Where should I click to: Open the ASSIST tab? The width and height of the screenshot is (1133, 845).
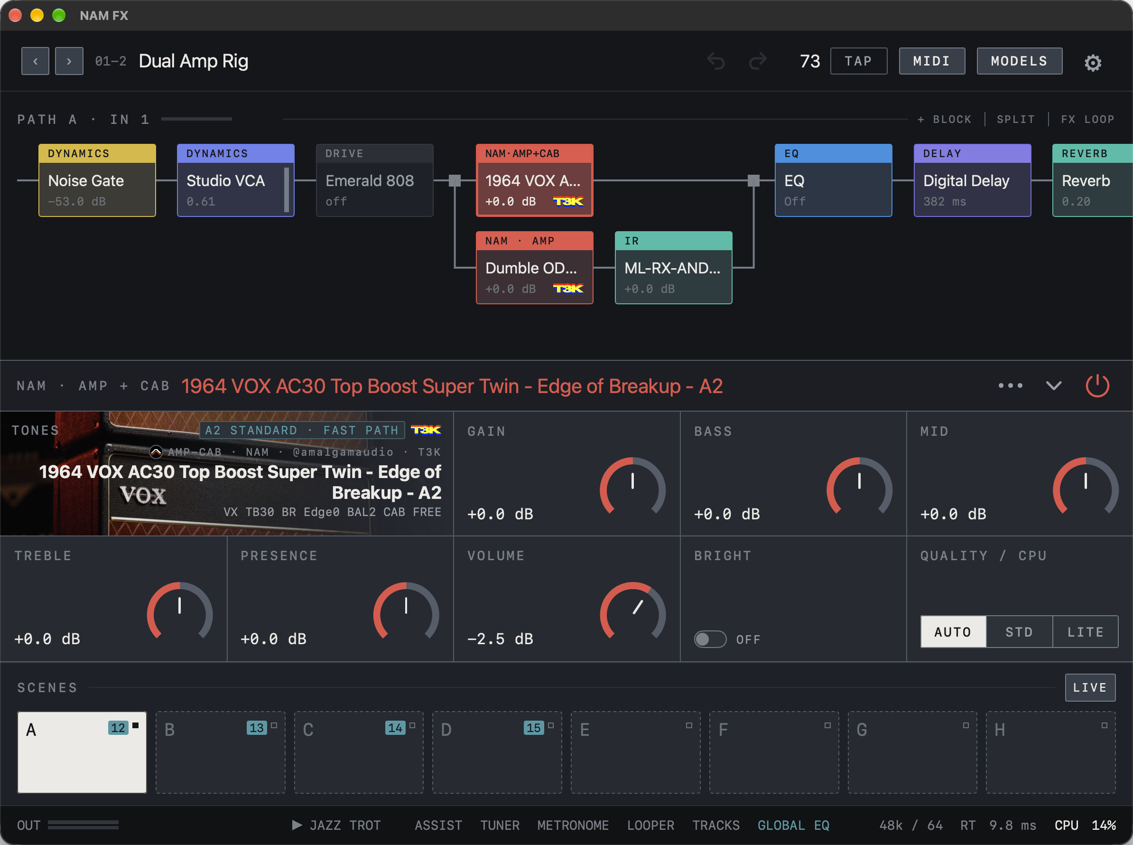coord(438,825)
